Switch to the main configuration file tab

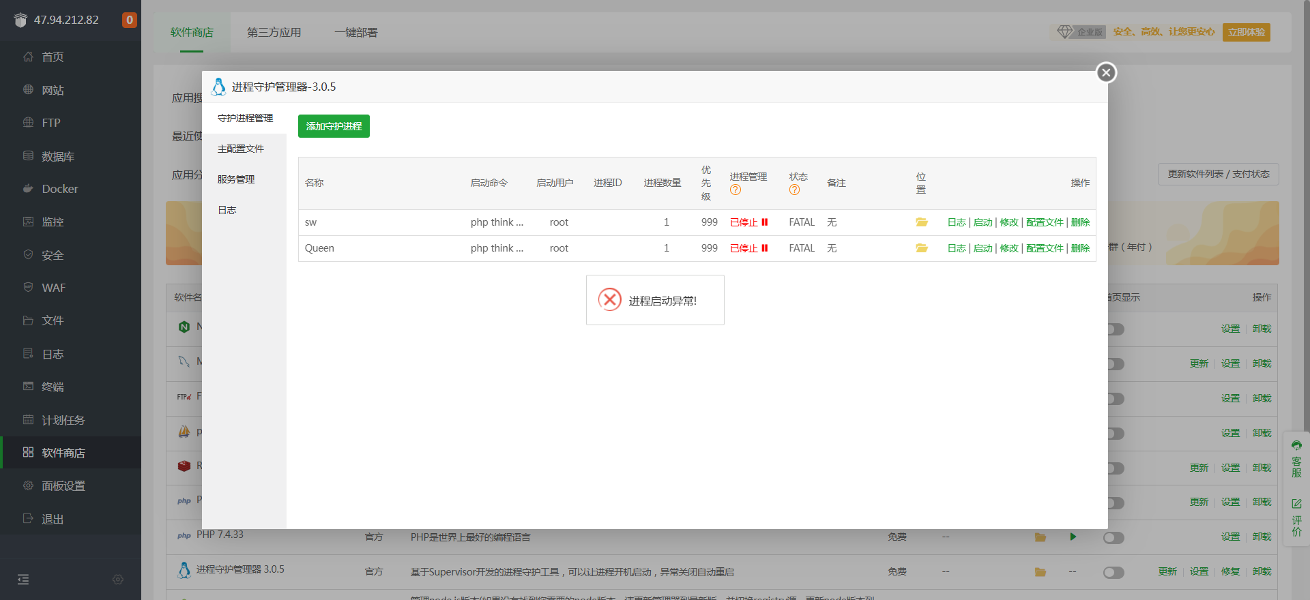(241, 149)
